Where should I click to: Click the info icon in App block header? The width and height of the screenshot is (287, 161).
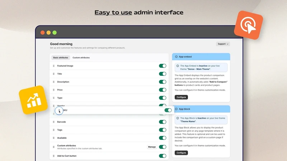click(x=176, y=109)
